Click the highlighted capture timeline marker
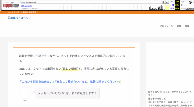 [167, 8]
